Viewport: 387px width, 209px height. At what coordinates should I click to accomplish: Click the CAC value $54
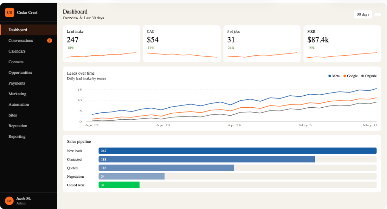click(x=153, y=40)
